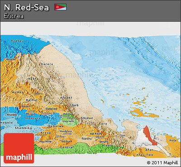The height and width of the screenshot is (167, 181).
Task: Click the 'Eritrea' subtitle in header
Action: pyautogui.click(x=14, y=16)
